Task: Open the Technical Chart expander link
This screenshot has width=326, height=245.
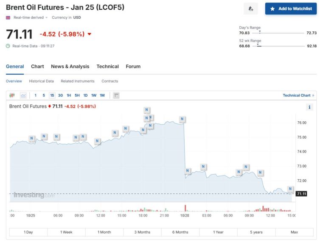Action: click(x=298, y=95)
